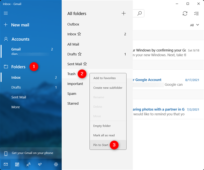Choose Add to Favorites
The width and height of the screenshot is (204, 170).
108,78
